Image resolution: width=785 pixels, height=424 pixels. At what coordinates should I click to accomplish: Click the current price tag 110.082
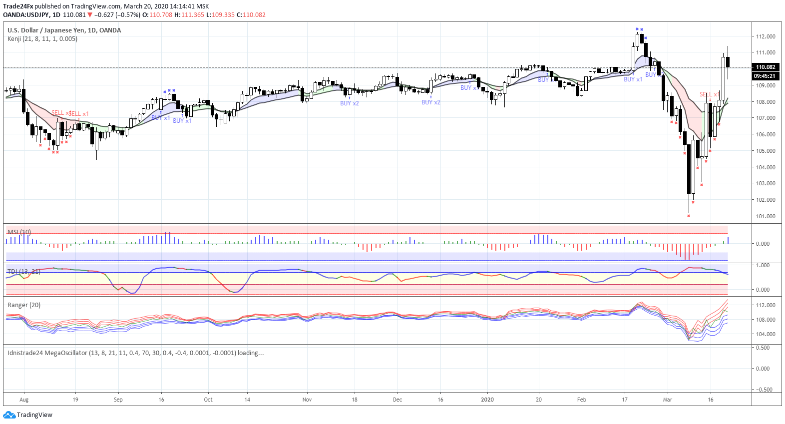tap(766, 67)
